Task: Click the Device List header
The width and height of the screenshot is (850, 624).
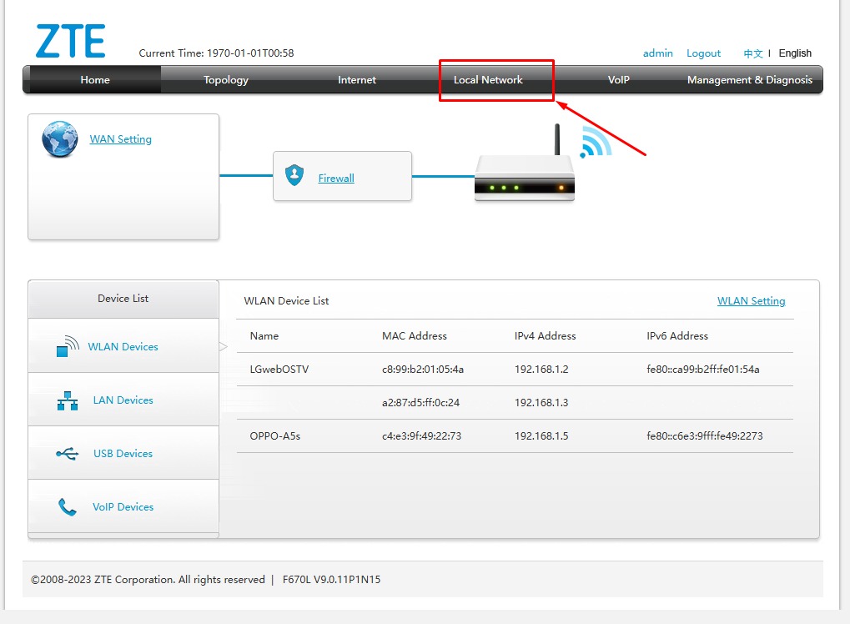Action: tap(123, 299)
